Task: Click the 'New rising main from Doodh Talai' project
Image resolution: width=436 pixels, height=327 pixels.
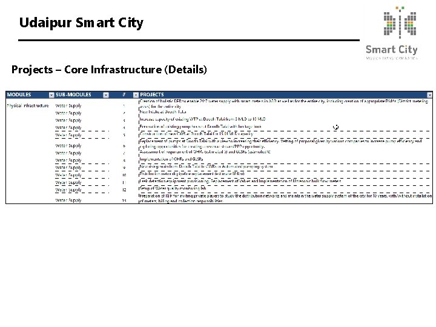Action: [206, 167]
